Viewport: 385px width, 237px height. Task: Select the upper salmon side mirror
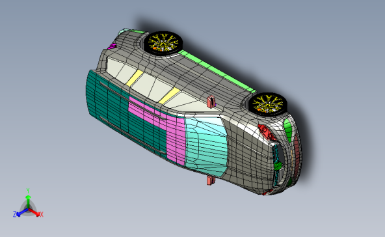(x=211, y=102)
